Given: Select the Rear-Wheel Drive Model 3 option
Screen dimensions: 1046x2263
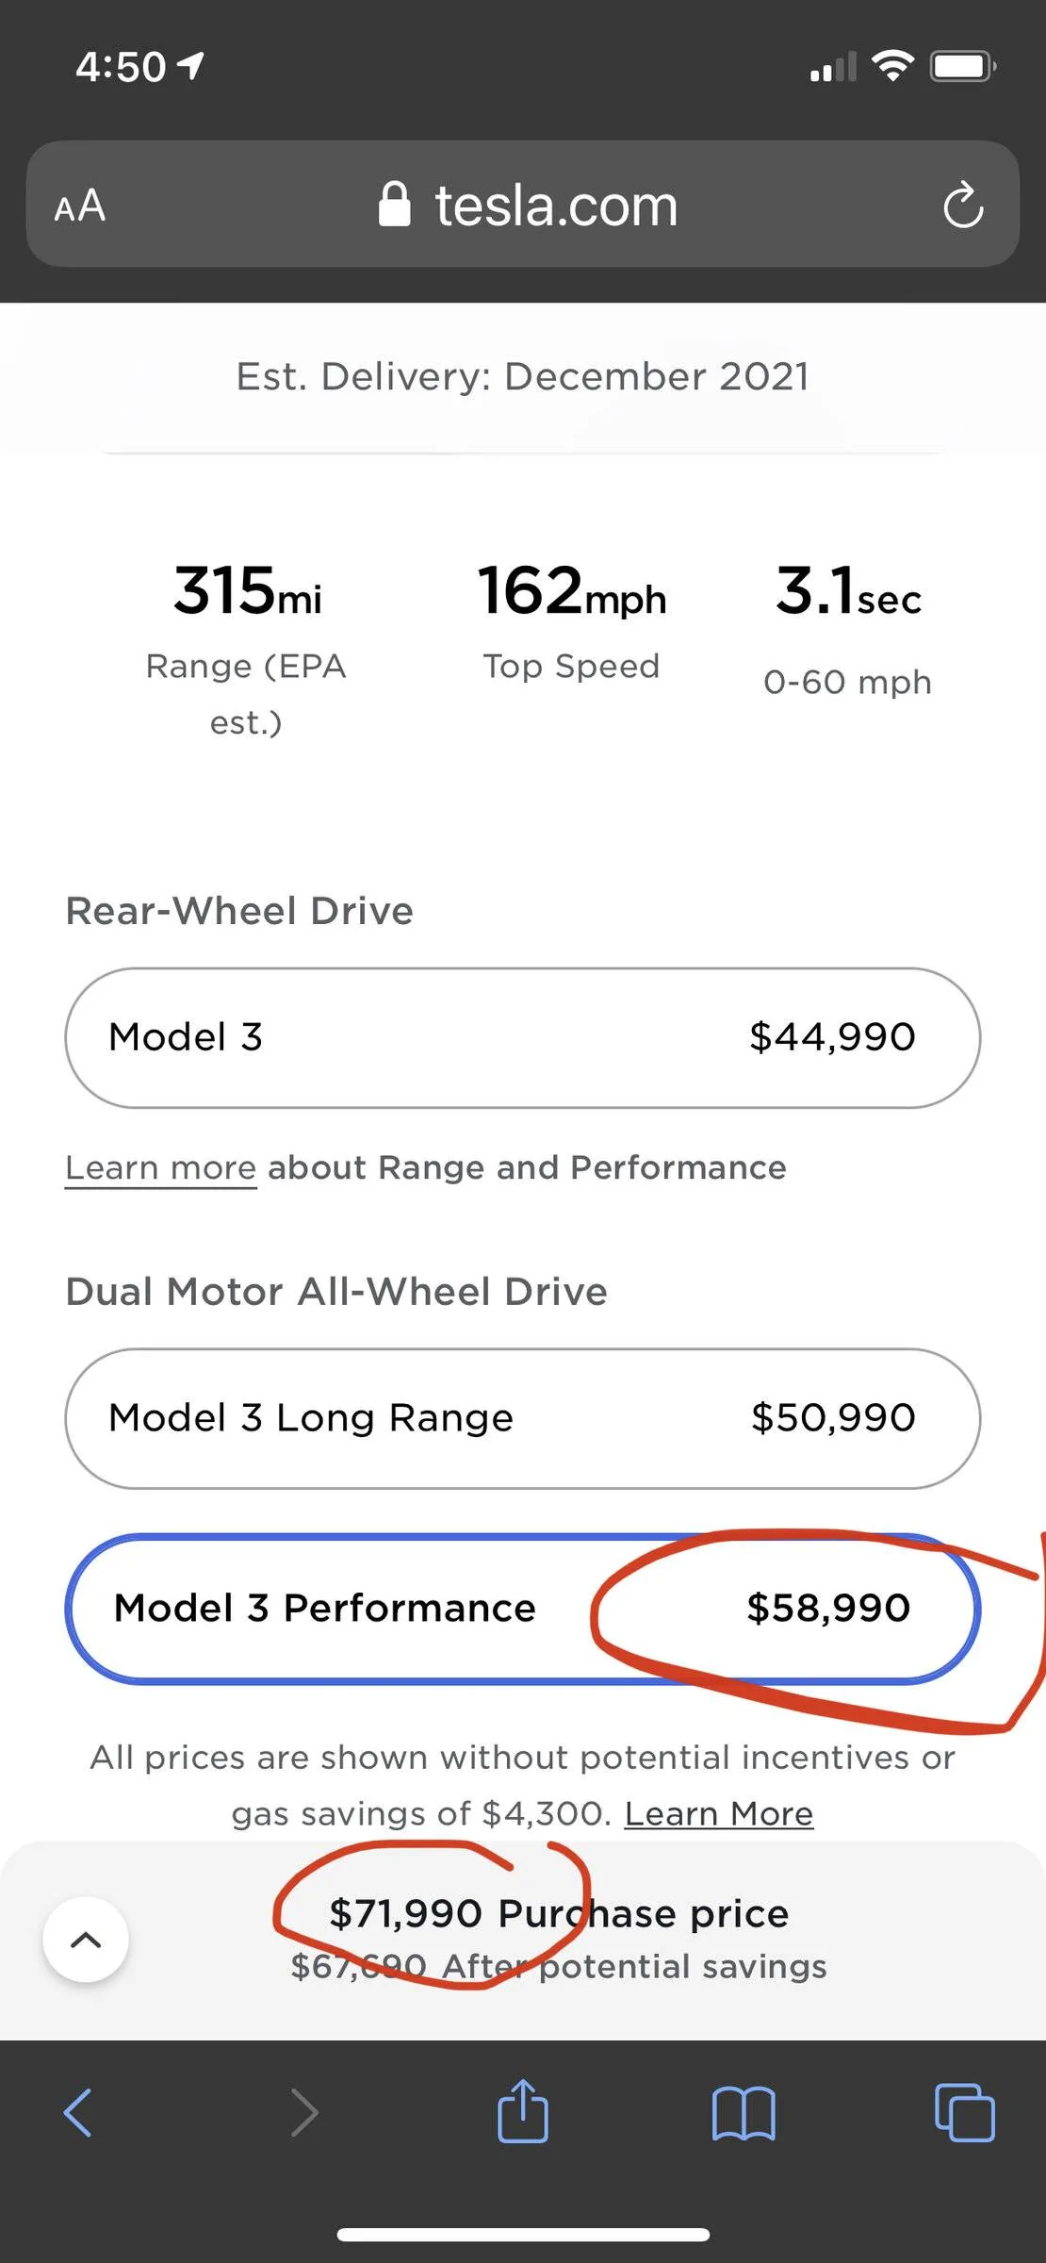Looking at the screenshot, I should (x=523, y=1037).
